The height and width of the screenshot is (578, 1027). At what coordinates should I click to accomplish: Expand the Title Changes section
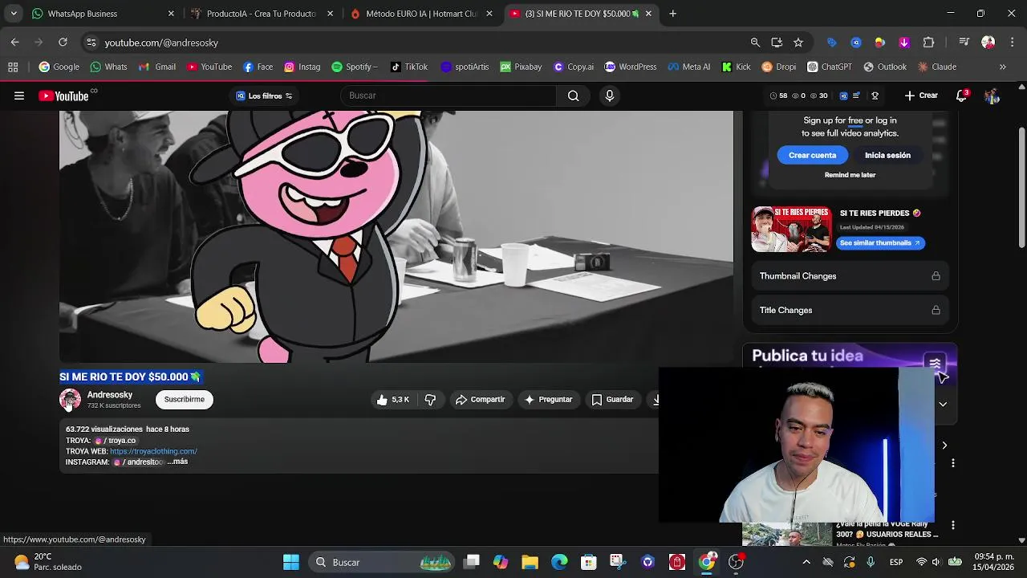point(850,310)
